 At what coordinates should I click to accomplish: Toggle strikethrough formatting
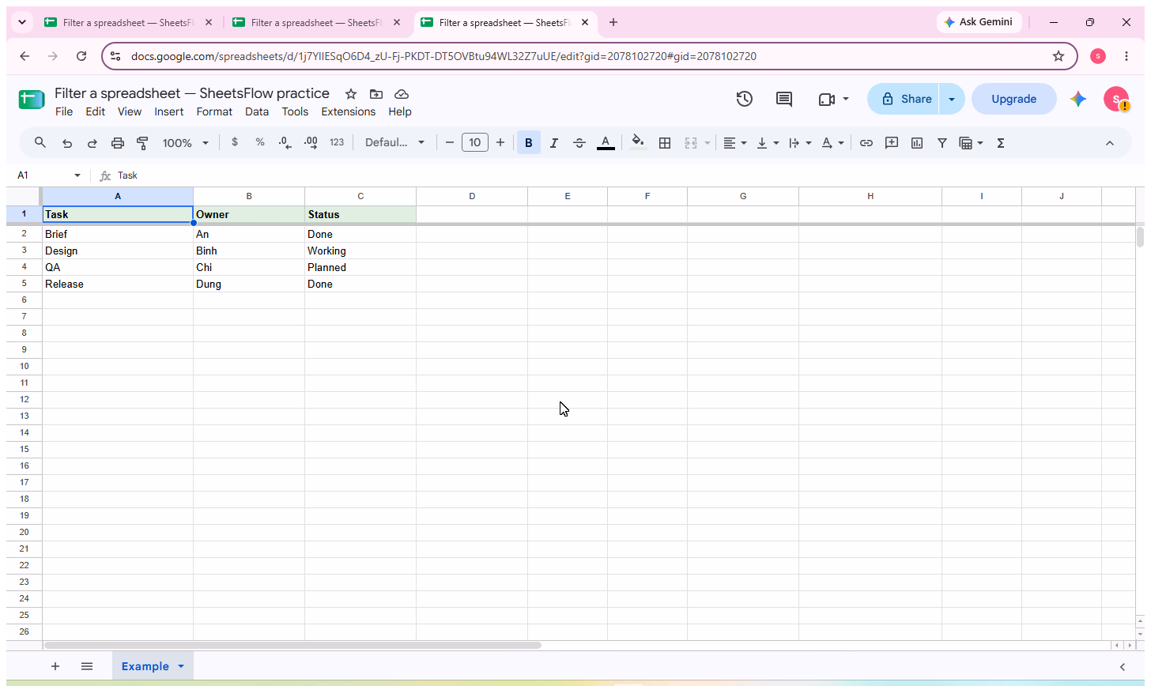coord(579,143)
